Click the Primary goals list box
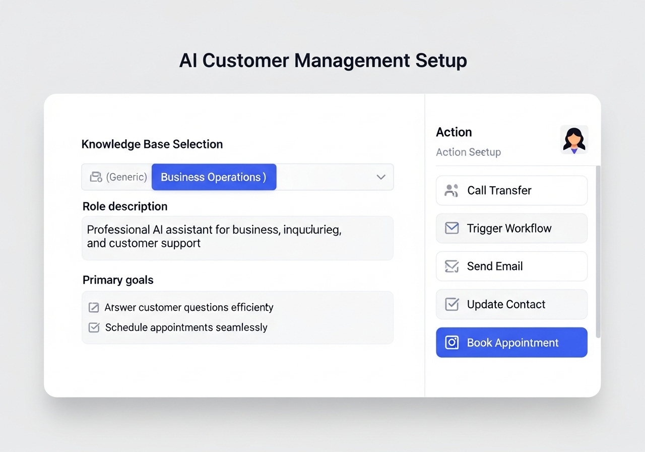 pos(237,317)
